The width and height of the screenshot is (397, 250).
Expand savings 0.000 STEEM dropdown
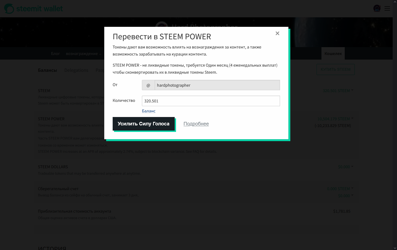pyautogui.click(x=340, y=189)
